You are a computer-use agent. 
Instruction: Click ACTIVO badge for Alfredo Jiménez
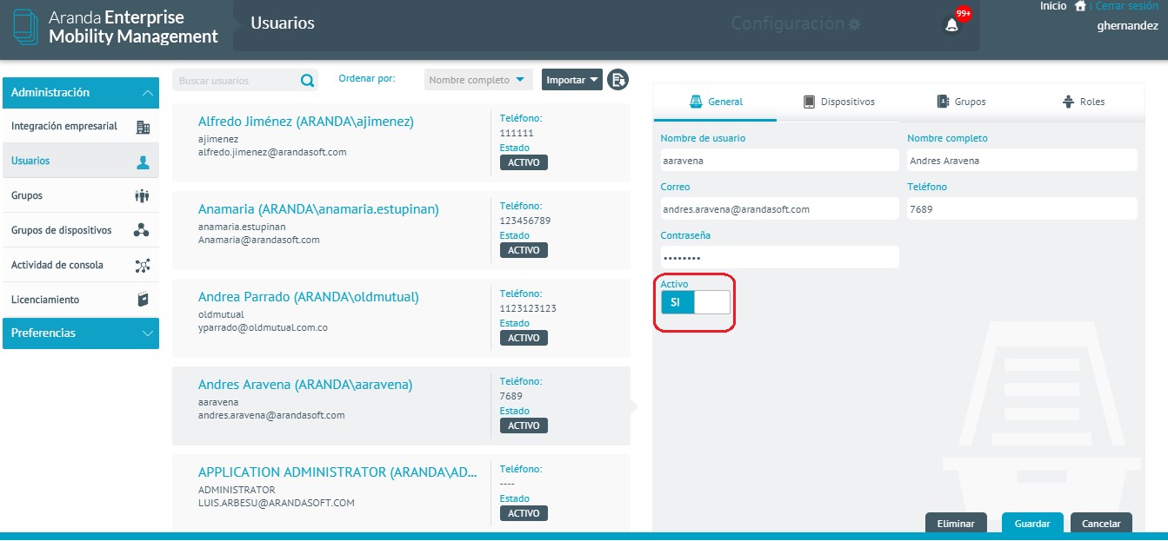pyautogui.click(x=524, y=162)
